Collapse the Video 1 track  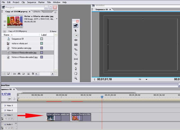(x=5, y=115)
